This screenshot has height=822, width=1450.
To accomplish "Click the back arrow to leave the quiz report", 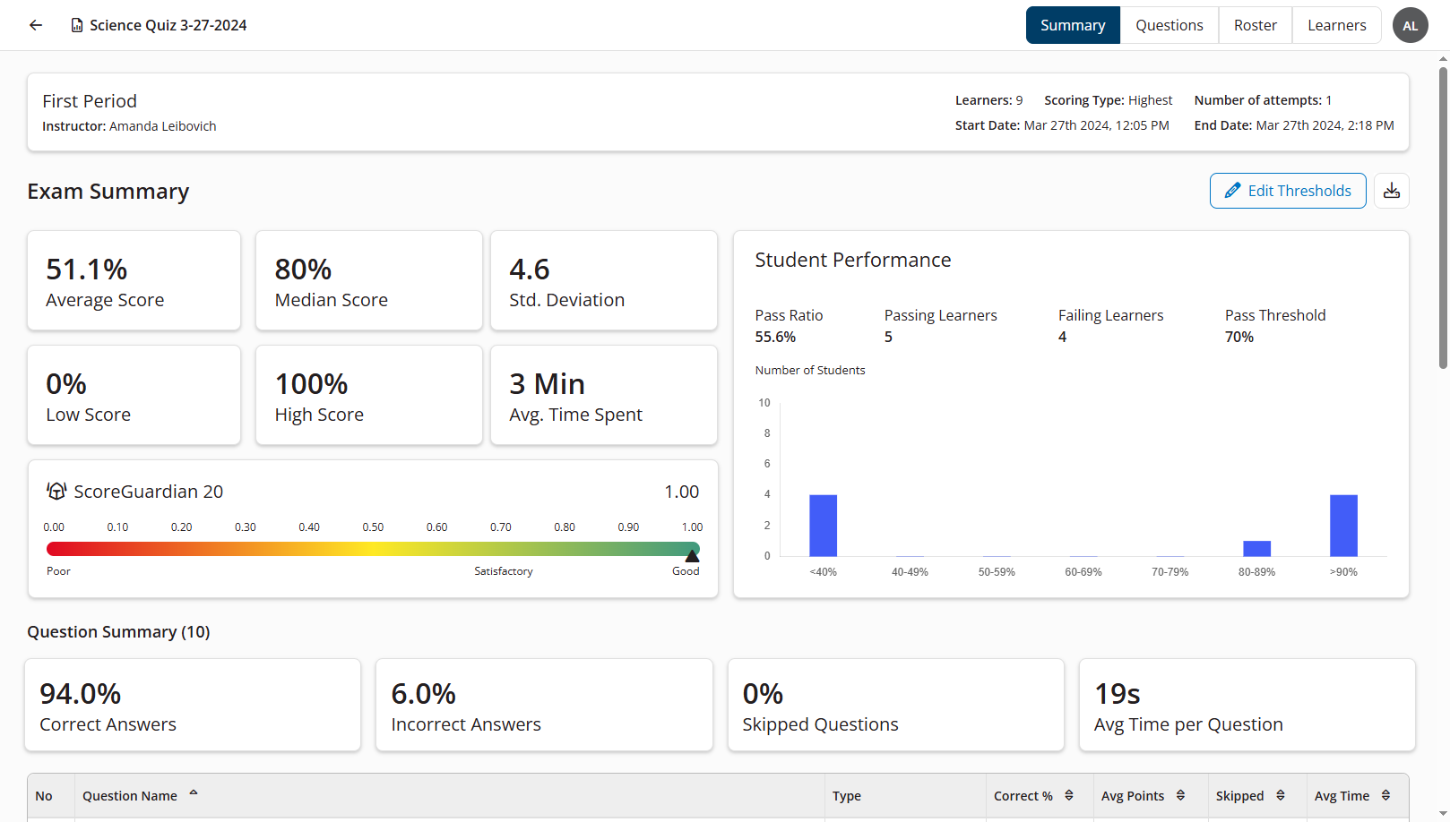I will click(35, 24).
